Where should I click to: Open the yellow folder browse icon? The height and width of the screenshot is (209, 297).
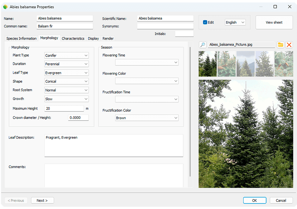point(280,45)
